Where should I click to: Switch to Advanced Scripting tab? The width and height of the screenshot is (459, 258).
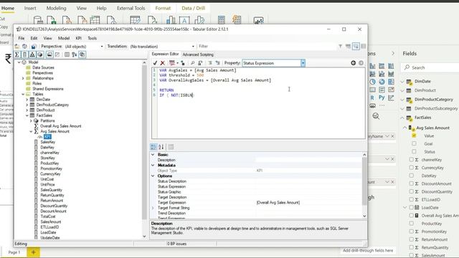point(198,54)
